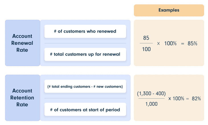Select the Account Retention Rate label block
The image size is (208, 125).
tap(23, 98)
